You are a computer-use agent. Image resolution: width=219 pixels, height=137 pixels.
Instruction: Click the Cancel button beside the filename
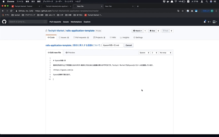[129, 45]
